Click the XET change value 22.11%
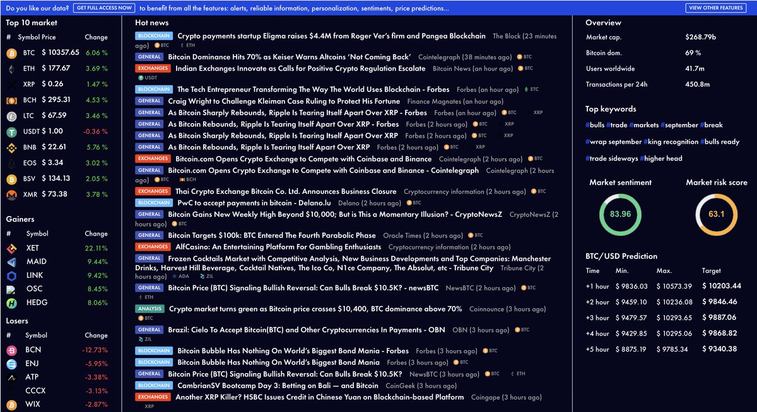This screenshot has height=412, width=757. coord(97,248)
